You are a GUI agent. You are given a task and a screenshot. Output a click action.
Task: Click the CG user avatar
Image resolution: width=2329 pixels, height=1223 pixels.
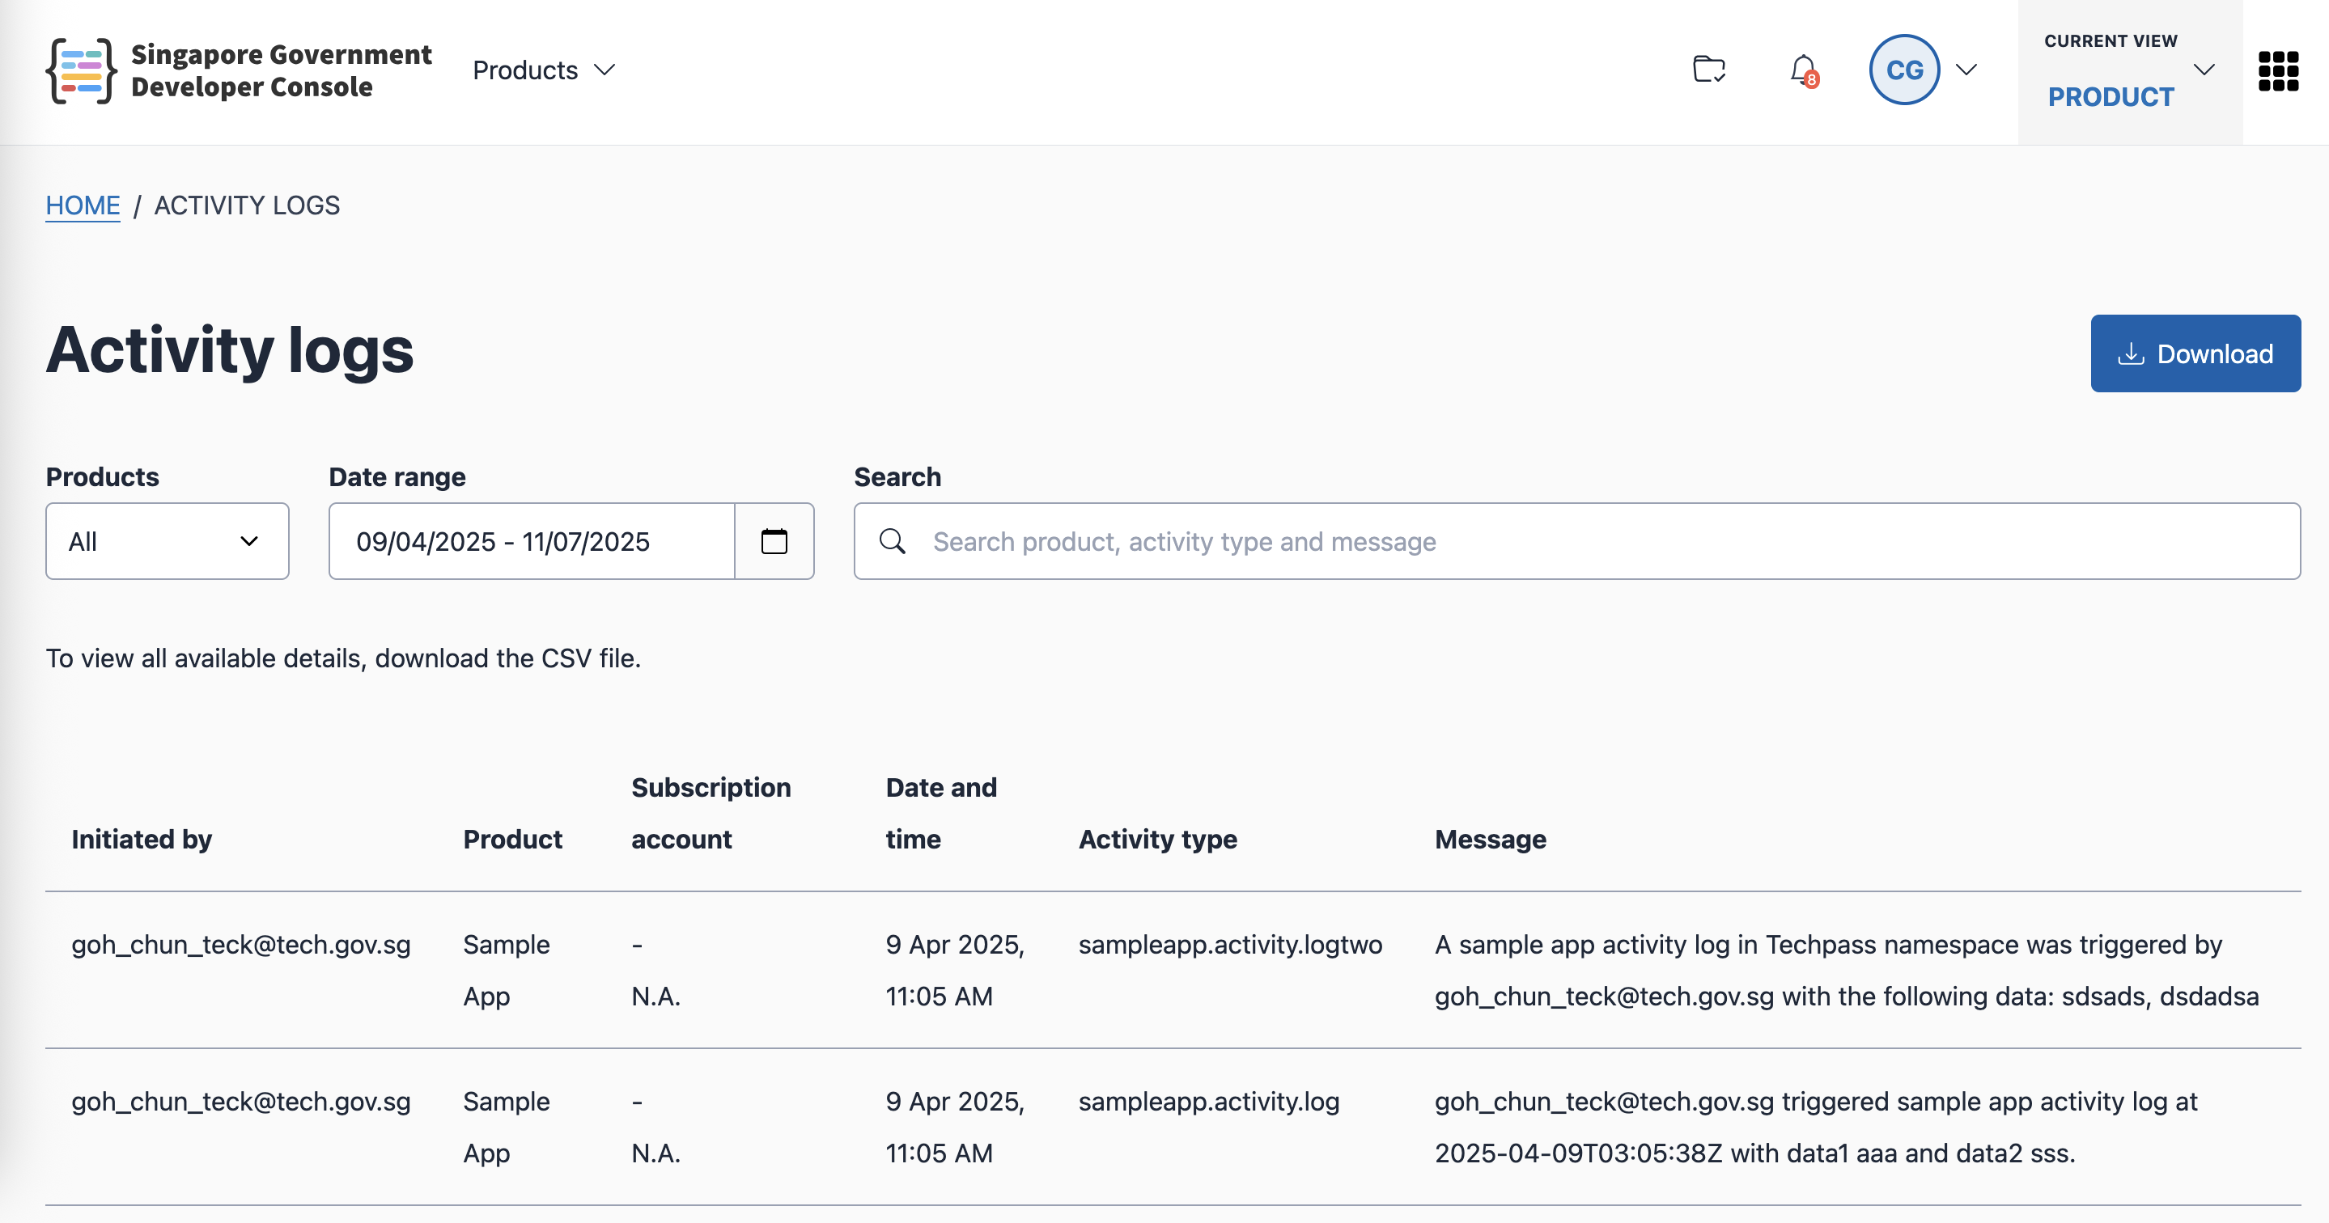[x=1904, y=70]
